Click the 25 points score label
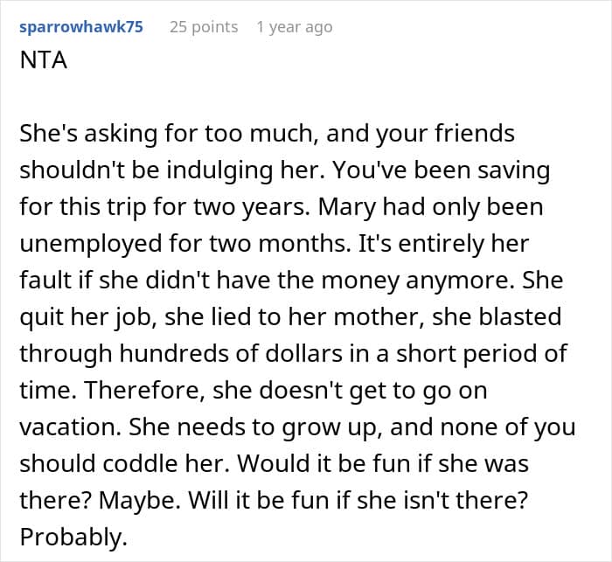The image size is (612, 562). (204, 27)
